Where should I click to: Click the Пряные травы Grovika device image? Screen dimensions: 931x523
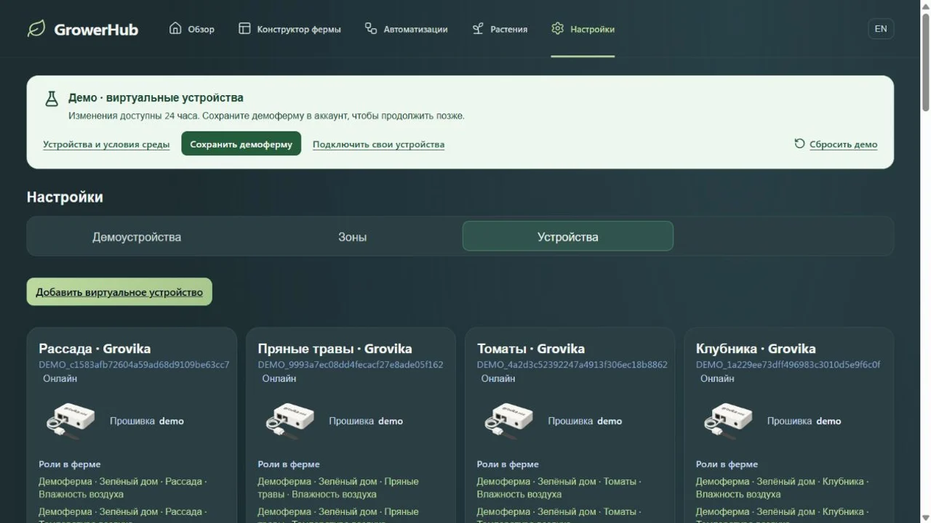click(289, 420)
